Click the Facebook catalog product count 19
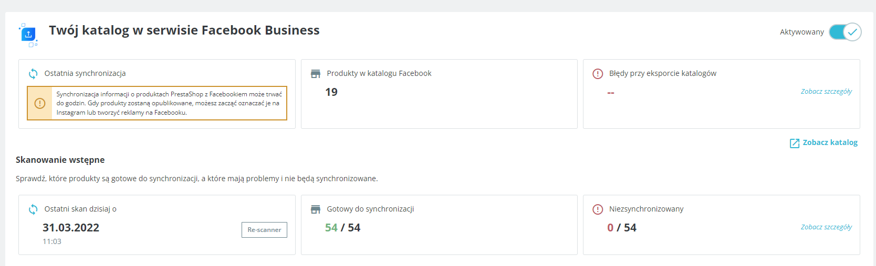This screenshot has width=876, height=266. 331,92
